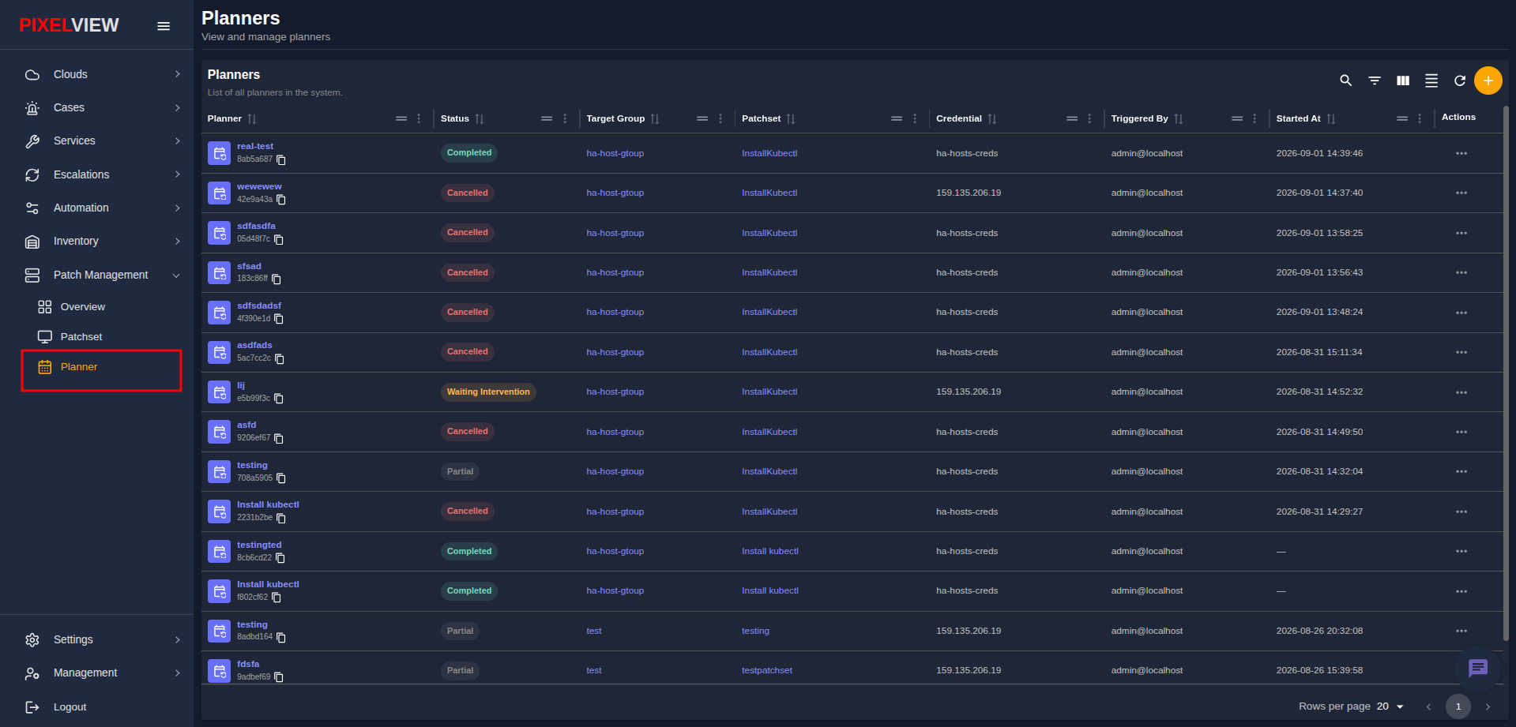Open the Patchset submenu item
The height and width of the screenshot is (727, 1516).
[x=81, y=337]
